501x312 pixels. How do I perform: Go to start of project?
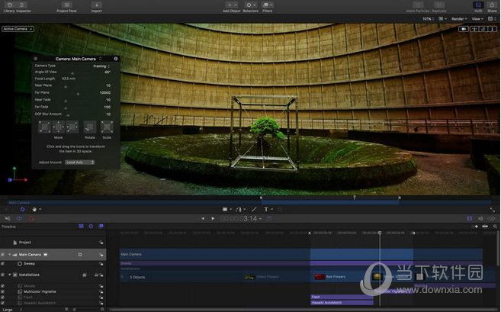pyautogui.click(x=203, y=219)
